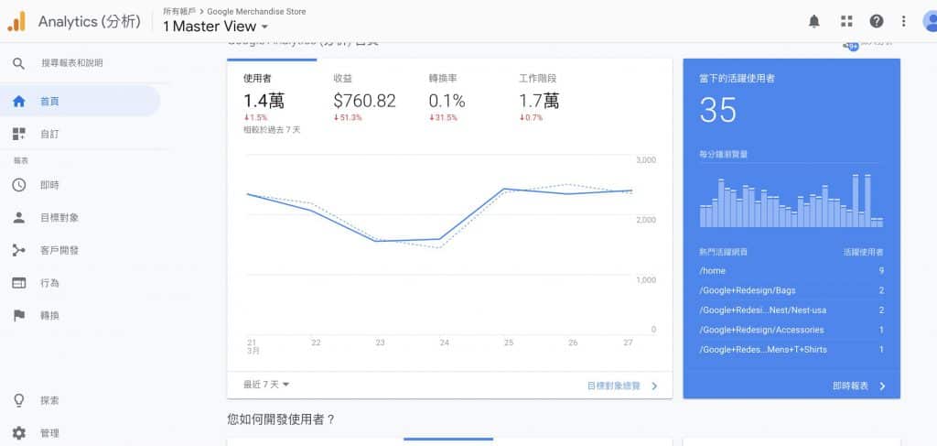Screen dimensions: 937x446
Task: Click the /Google+Redes...Mens+T+Shirts page row
Action: pyautogui.click(x=792, y=350)
